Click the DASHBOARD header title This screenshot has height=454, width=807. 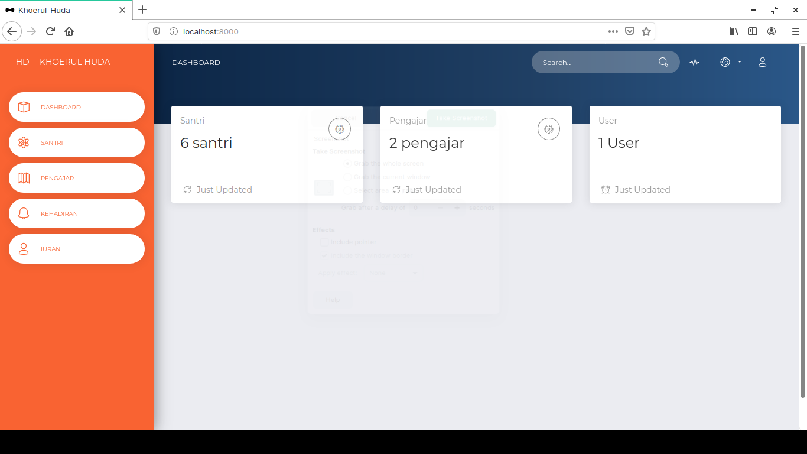(196, 63)
